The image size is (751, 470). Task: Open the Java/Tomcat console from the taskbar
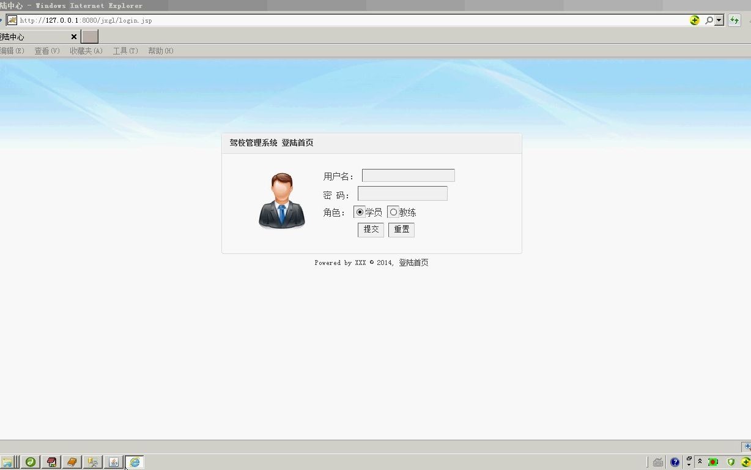coord(114,462)
